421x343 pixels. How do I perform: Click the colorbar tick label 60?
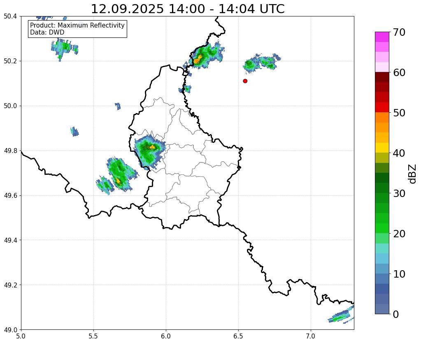click(399, 72)
